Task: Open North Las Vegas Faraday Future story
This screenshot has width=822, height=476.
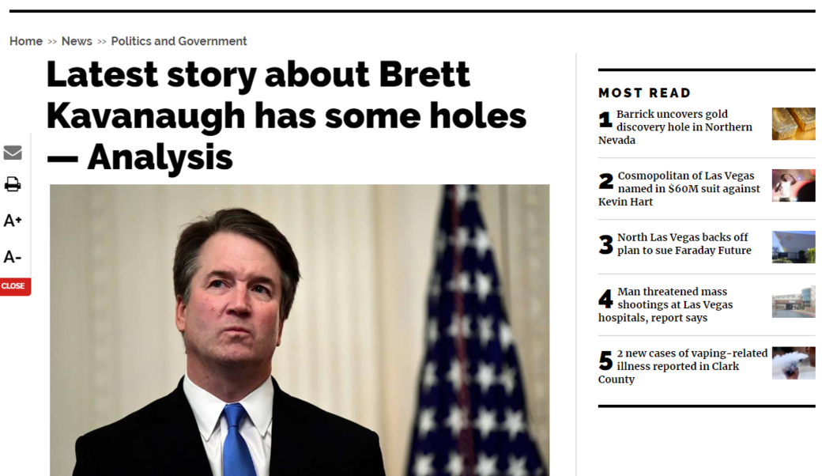Action: coord(684,244)
